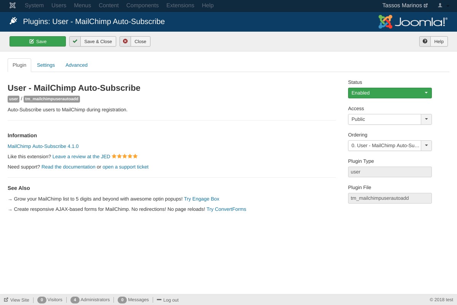457x305 pixels.
Task: Click the green checkmark icon of Save & Close
Action: [75, 41]
